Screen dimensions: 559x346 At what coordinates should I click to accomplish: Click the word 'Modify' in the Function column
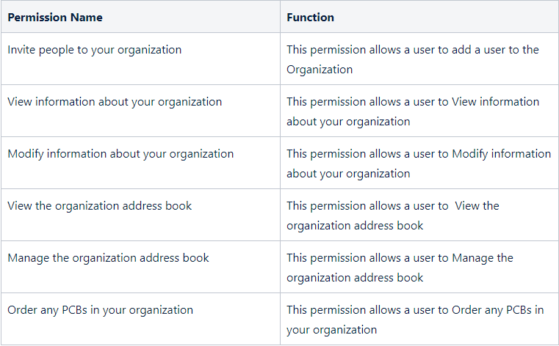(470, 154)
